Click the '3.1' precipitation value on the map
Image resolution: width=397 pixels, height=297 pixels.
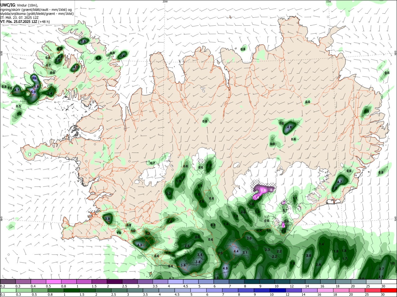click(x=245, y=252)
